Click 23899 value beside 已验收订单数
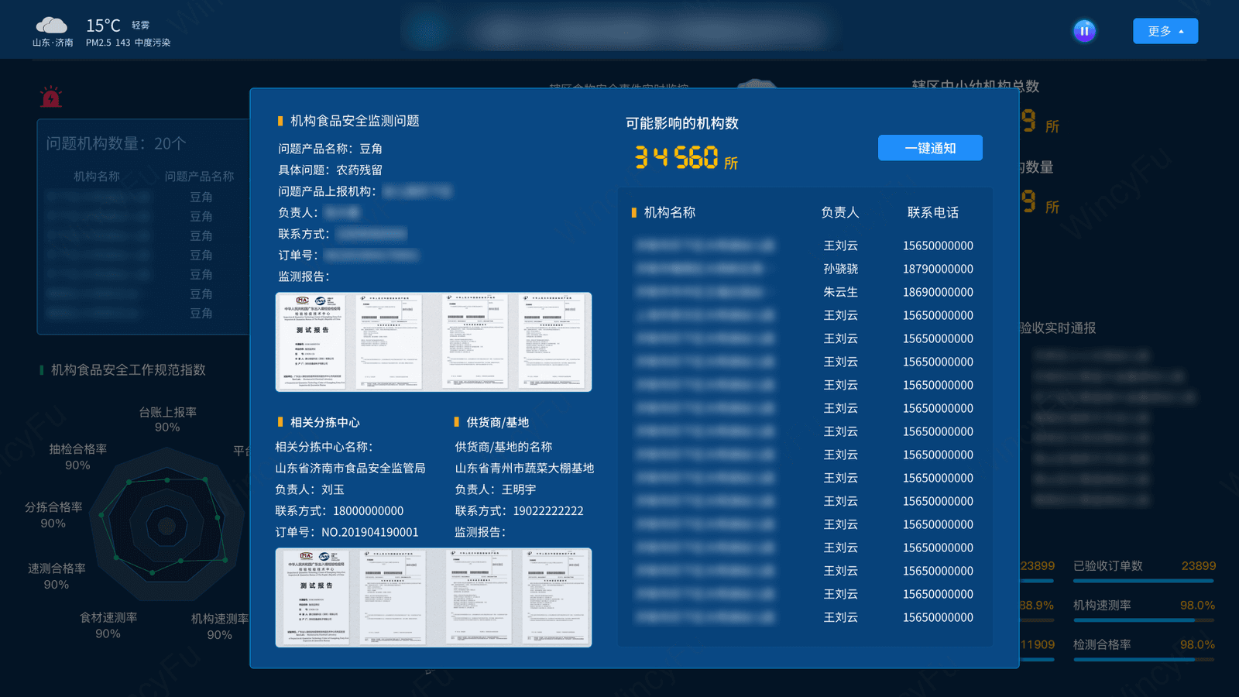This screenshot has width=1239, height=697. pos(1199,566)
